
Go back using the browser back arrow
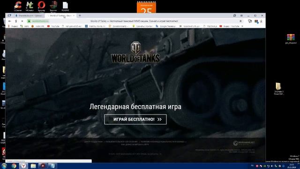click(10, 21)
